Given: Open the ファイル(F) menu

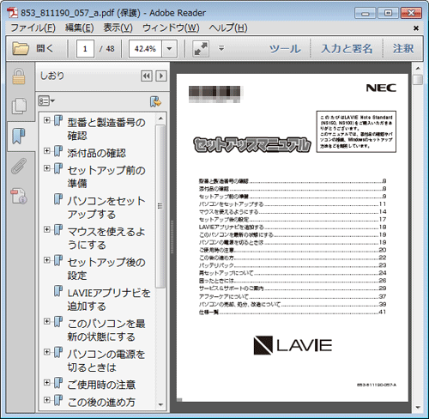Looking at the screenshot, I should coord(33,27).
